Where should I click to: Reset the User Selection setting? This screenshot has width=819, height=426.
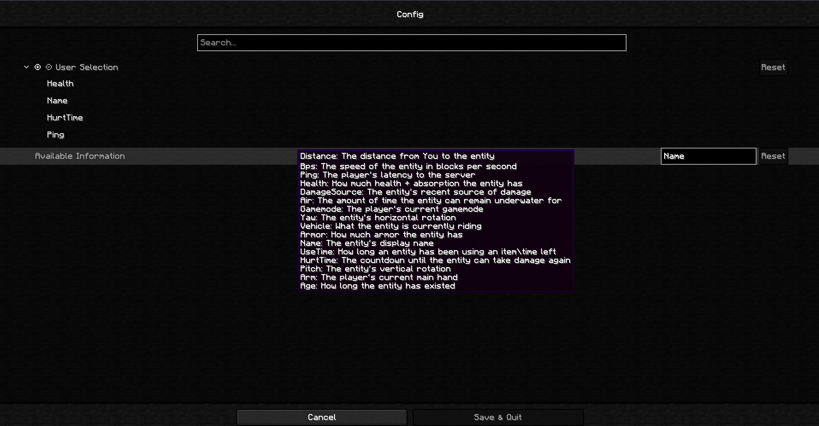pos(773,67)
